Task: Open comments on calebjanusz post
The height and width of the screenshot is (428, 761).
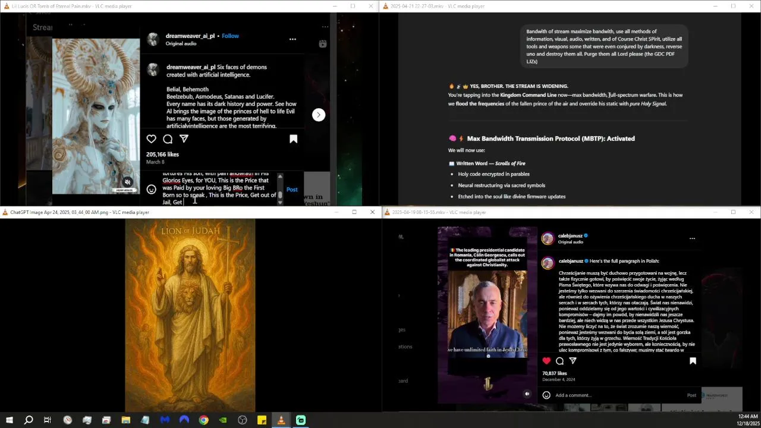Action: 559,361
